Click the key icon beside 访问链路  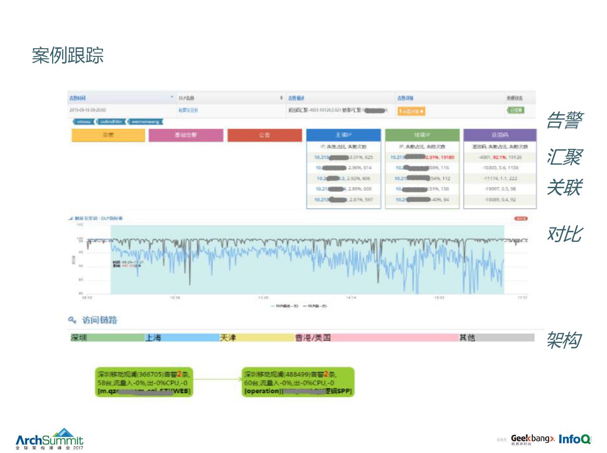click(72, 320)
